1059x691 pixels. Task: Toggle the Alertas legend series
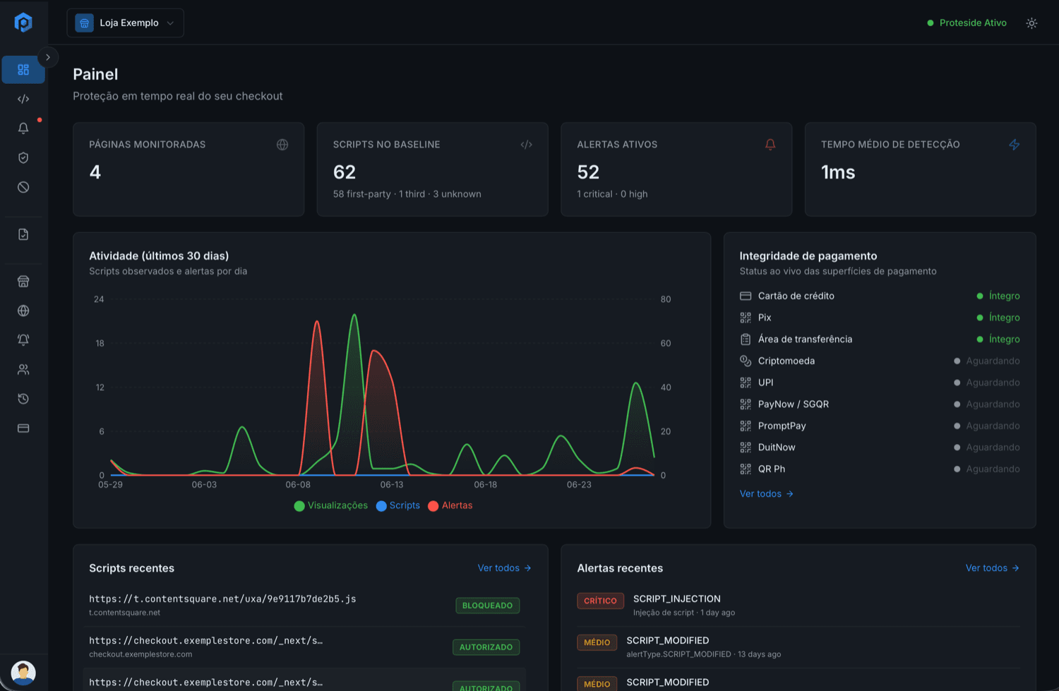(450, 505)
